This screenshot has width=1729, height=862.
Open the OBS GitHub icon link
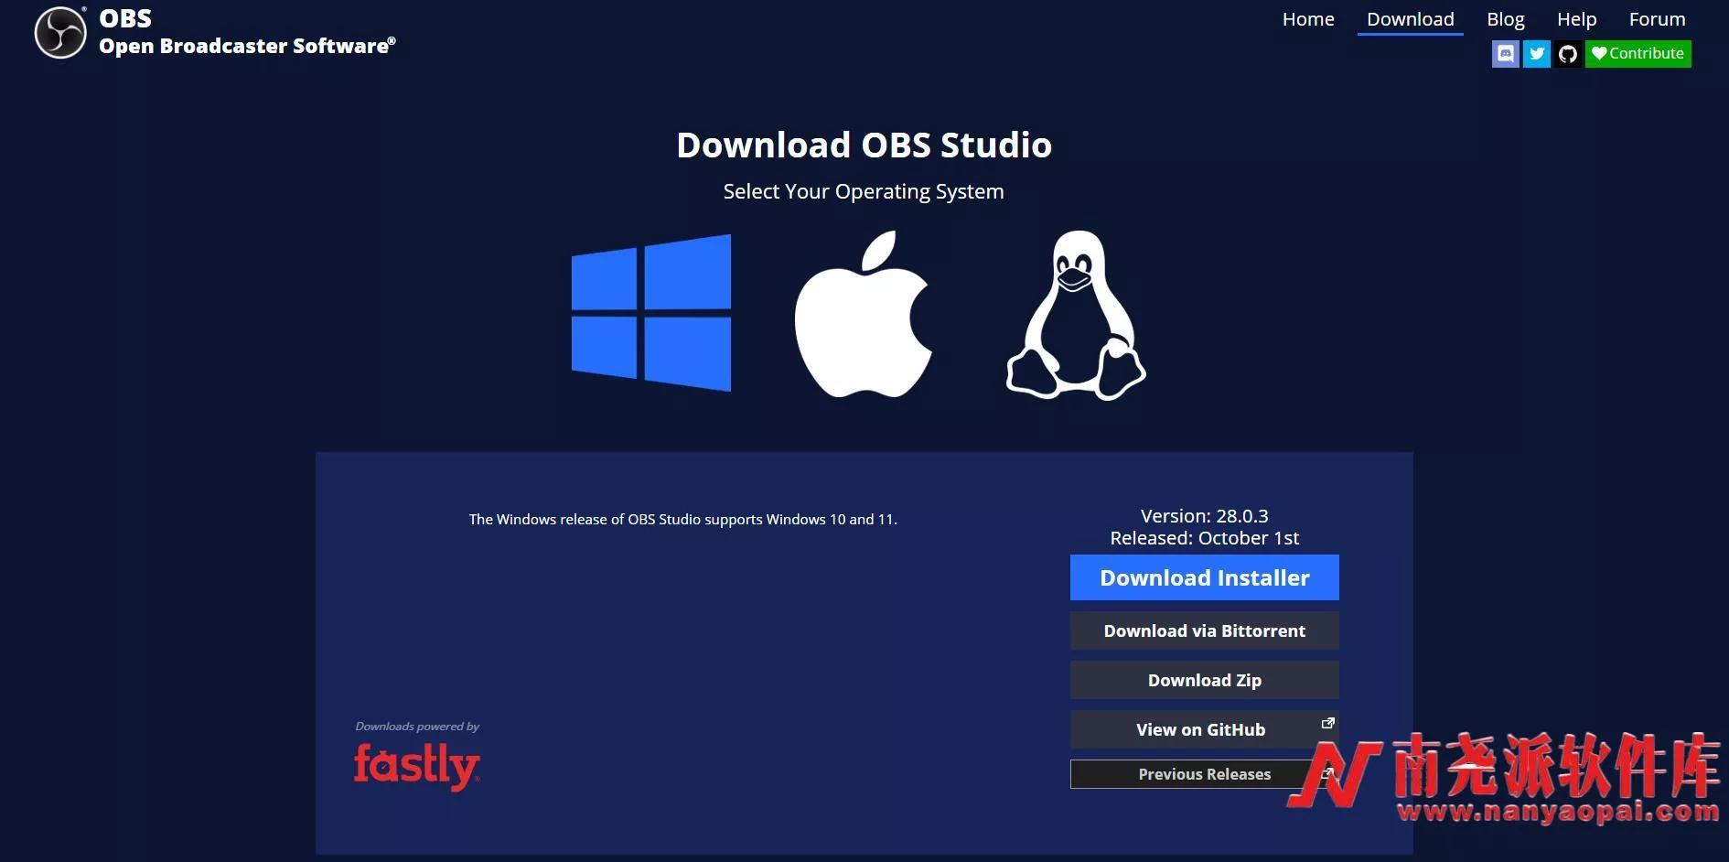tap(1568, 54)
